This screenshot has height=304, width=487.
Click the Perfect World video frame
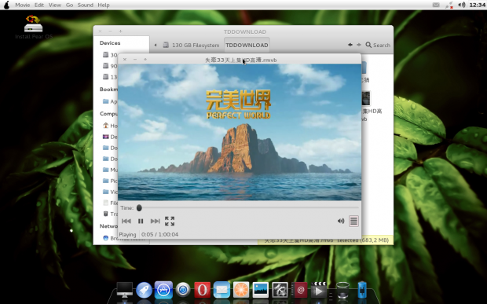point(240,132)
